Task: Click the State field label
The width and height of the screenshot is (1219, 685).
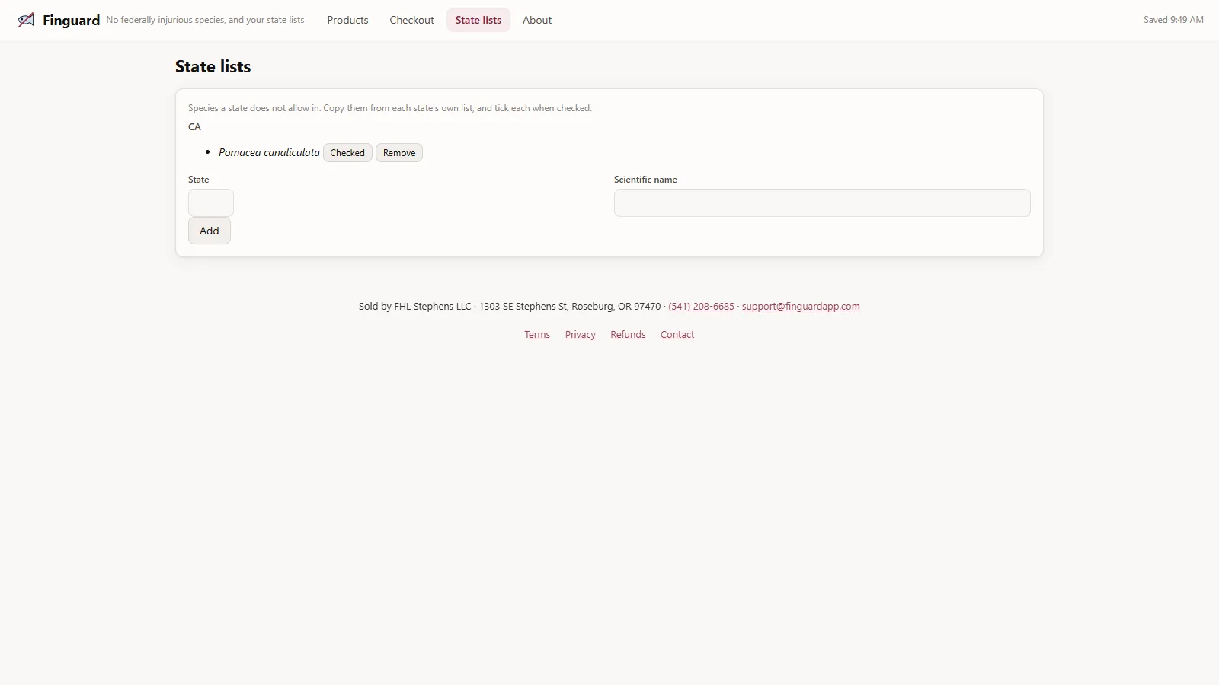Action: coord(199,180)
